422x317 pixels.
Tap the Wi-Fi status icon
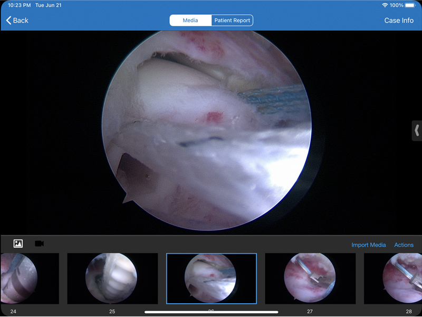[385, 5]
